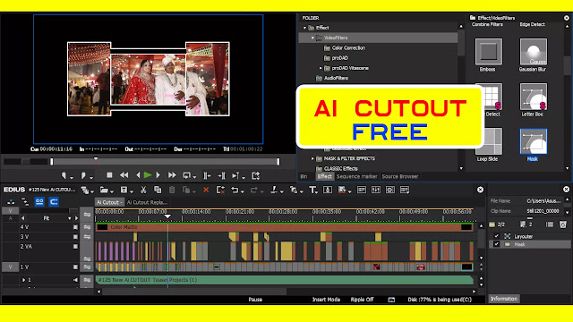
Task: Open the Information tab
Action: [504, 299]
